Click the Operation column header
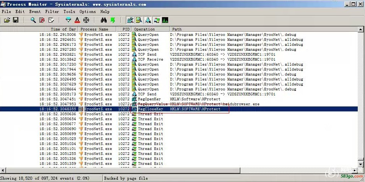 coord(151,29)
